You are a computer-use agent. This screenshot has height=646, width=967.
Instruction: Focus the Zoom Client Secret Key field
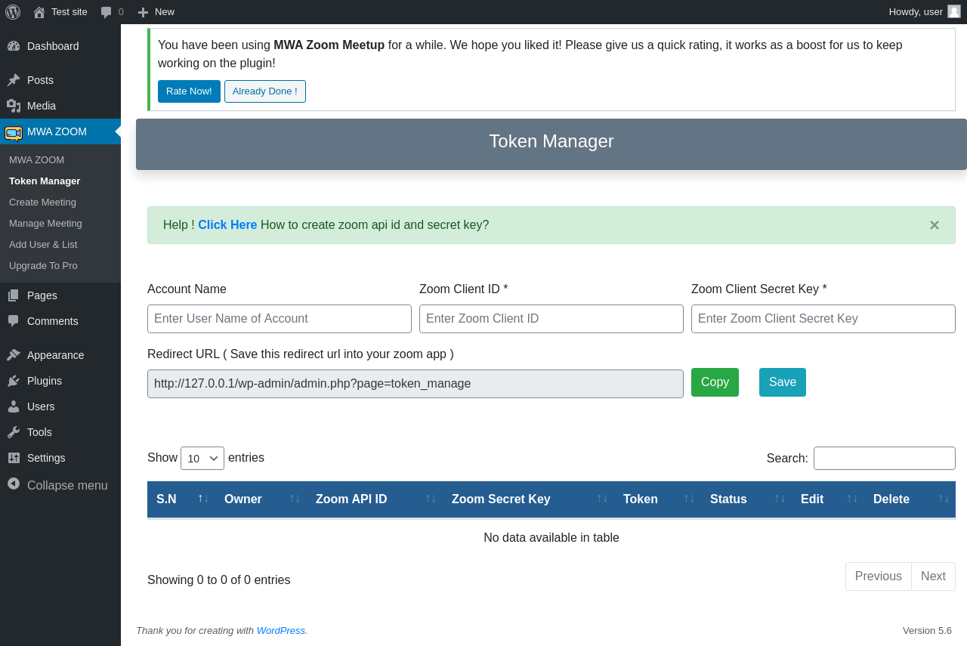pyautogui.click(x=823, y=319)
